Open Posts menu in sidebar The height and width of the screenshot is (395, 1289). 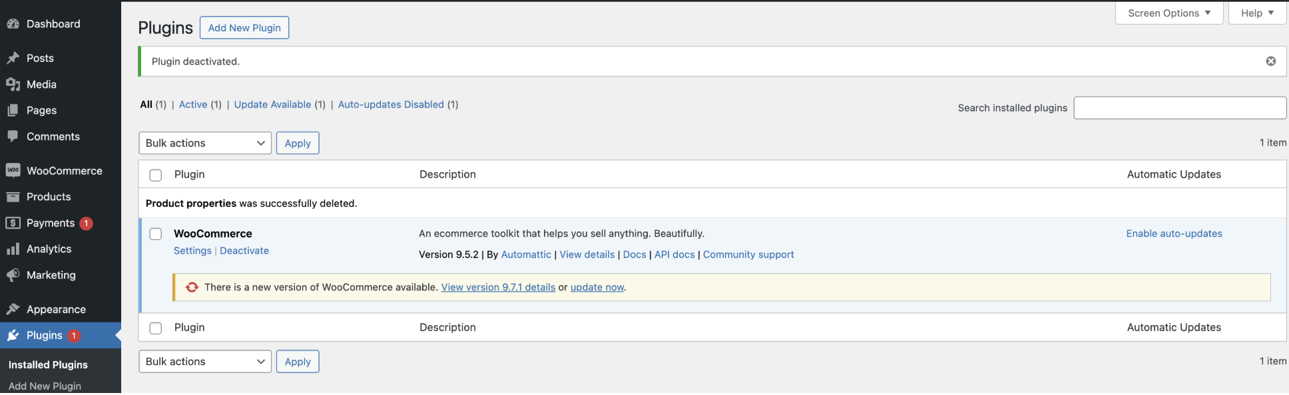(x=40, y=59)
